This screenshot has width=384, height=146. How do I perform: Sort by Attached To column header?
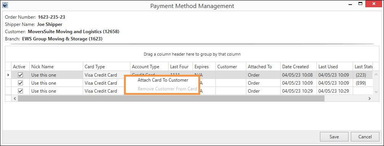tap(263, 67)
